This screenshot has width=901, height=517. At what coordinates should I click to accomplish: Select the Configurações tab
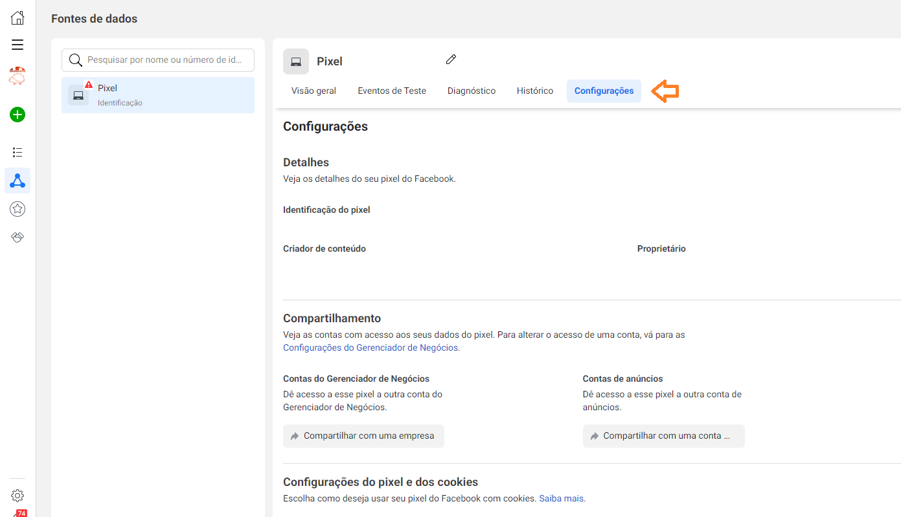(604, 91)
